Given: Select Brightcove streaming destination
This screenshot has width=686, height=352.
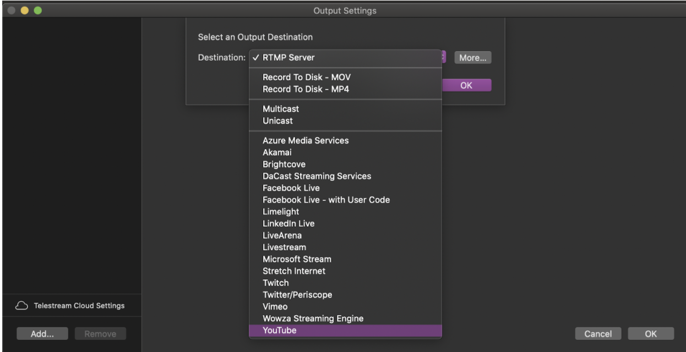Looking at the screenshot, I should (345, 164).
